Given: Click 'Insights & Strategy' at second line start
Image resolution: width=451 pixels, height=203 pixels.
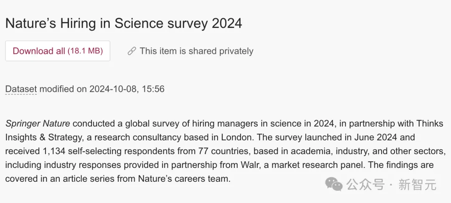Looking at the screenshot, I should coord(44,137).
